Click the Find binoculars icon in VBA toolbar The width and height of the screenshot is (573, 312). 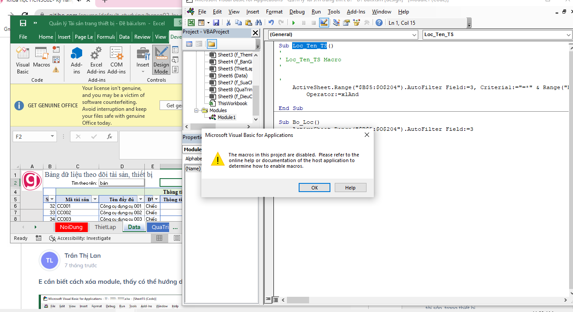pyautogui.click(x=259, y=23)
